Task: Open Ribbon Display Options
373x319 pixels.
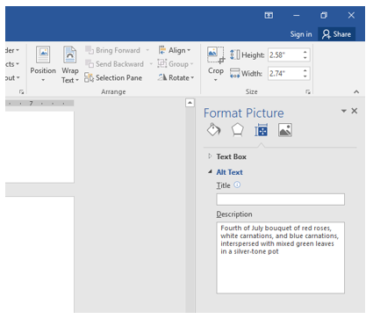Action: point(269,15)
